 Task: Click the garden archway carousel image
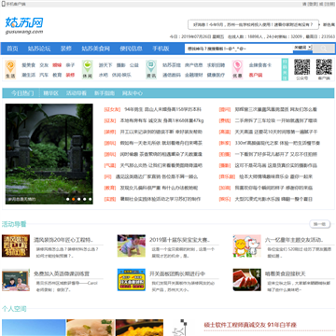49,154
